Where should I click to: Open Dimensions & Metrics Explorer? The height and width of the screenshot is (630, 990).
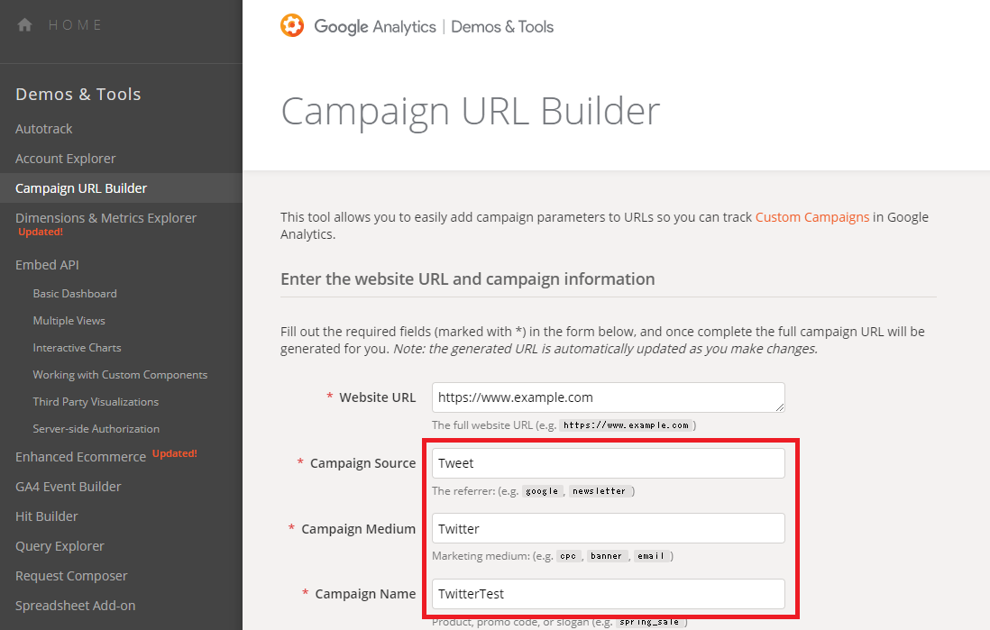coord(106,218)
